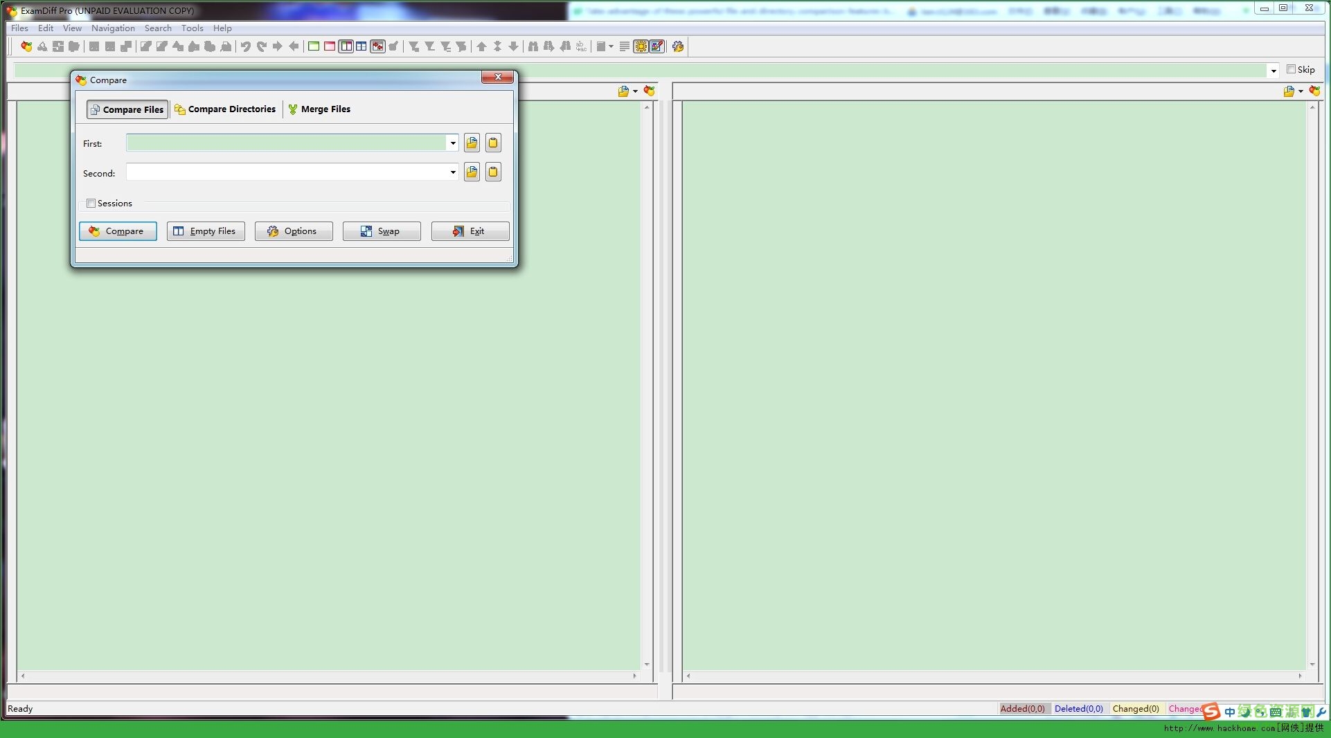1331x738 pixels.
Task: Click right pane header apple compare icon
Action: tap(1314, 91)
